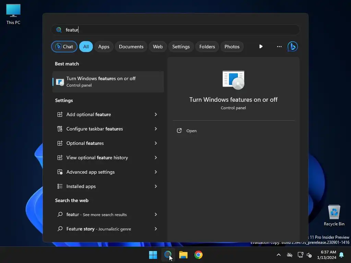Screen dimensions: 351x263
Task: Select View optional feature history result
Action: 108,158
